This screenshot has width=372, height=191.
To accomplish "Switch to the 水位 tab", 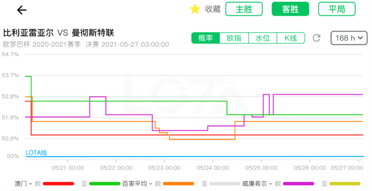I will [x=262, y=38].
